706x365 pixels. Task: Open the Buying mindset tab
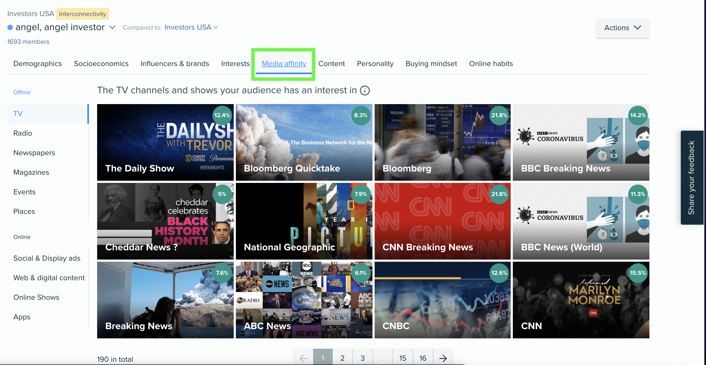point(431,64)
